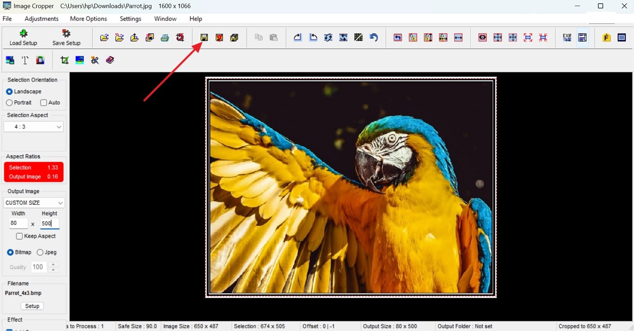The image size is (634, 331).
Task: Open the CUSTOM SIZE output dropdown
Action: [x=34, y=203]
